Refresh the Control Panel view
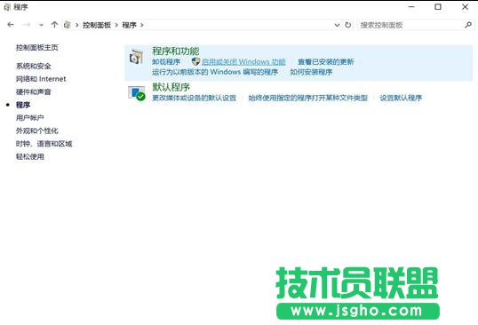Image resolution: width=478 pixels, height=325 pixels. (347, 25)
